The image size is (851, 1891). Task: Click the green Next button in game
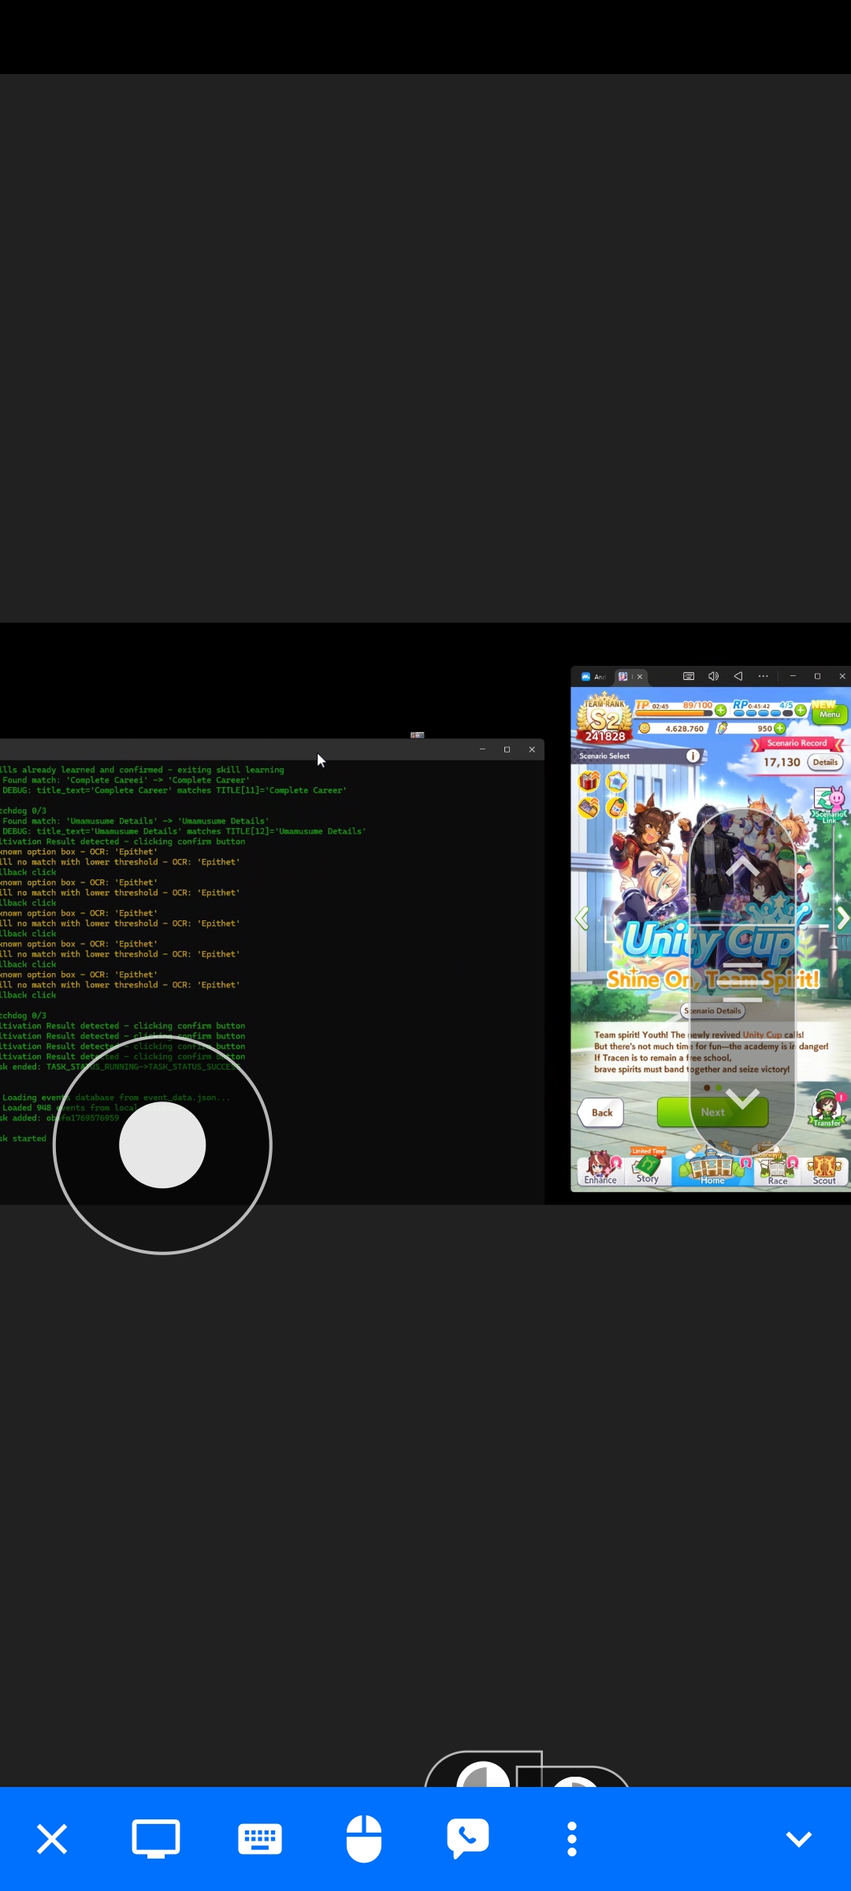712,1113
